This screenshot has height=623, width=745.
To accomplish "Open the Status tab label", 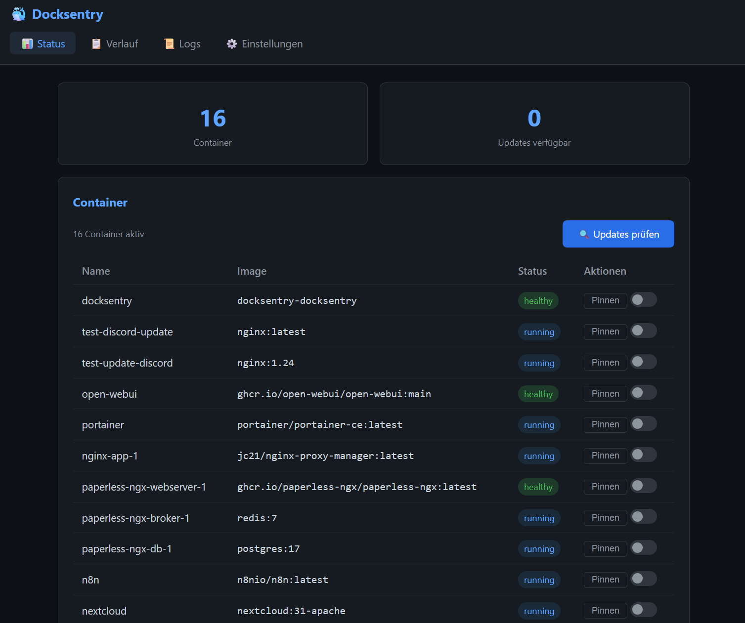I will pyautogui.click(x=51, y=44).
